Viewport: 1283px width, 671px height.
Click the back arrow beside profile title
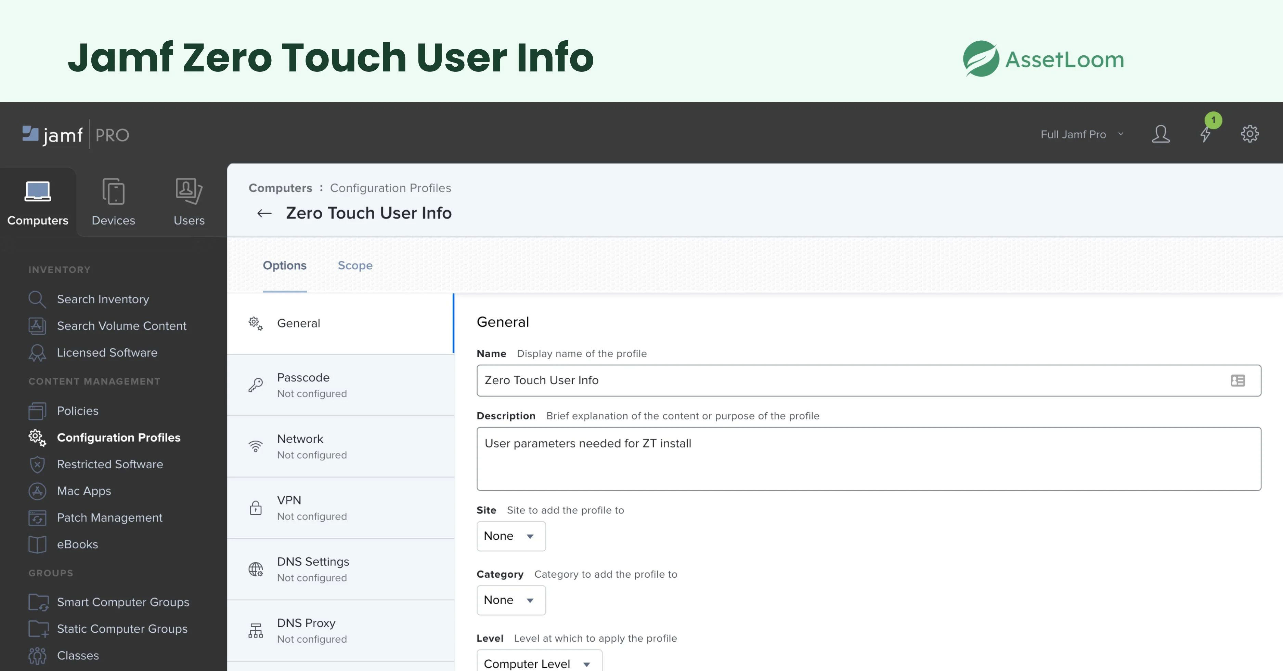(264, 214)
